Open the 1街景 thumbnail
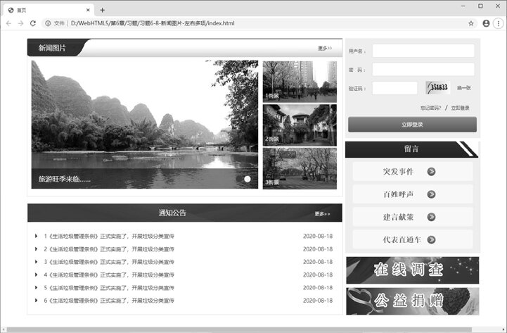The height and width of the screenshot is (333, 507). pos(300,82)
